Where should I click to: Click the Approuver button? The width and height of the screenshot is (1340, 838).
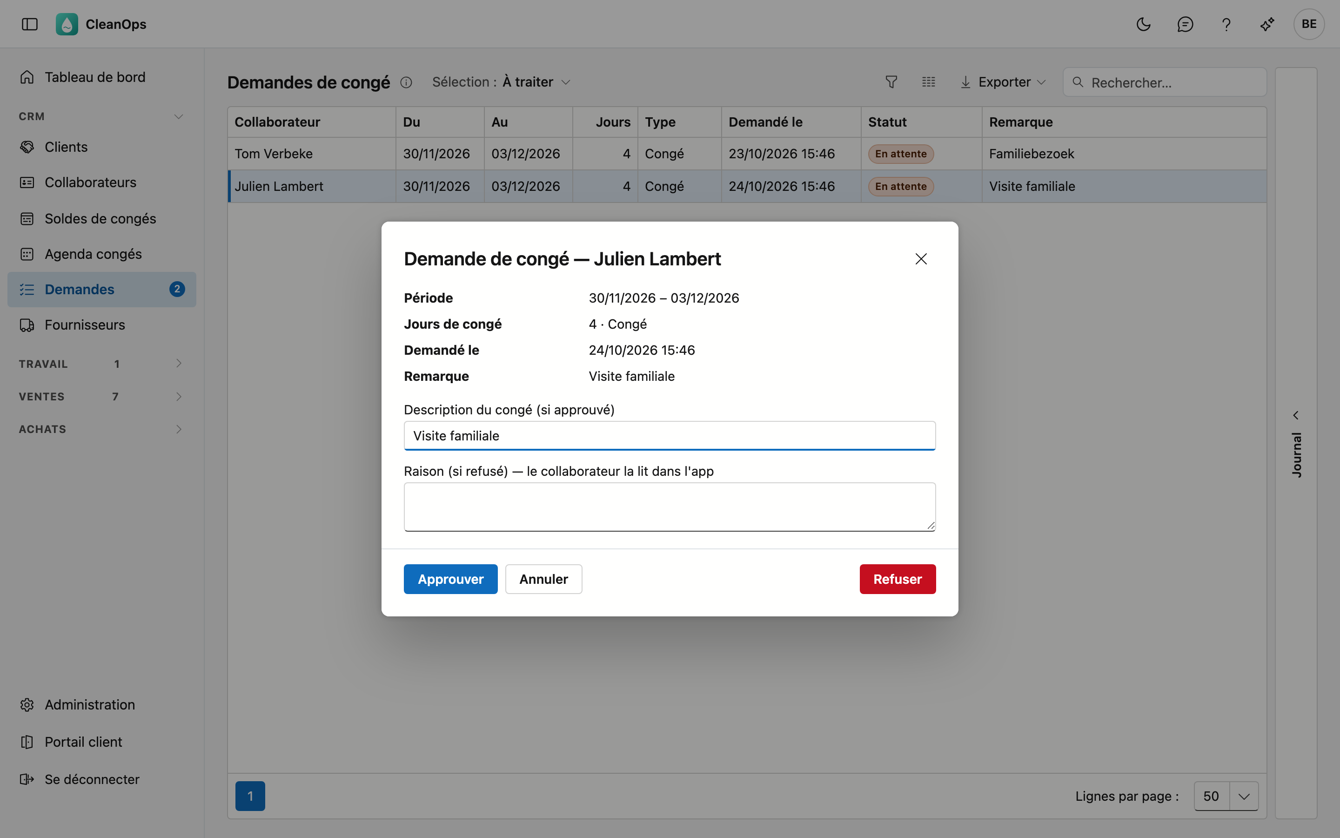coord(450,579)
